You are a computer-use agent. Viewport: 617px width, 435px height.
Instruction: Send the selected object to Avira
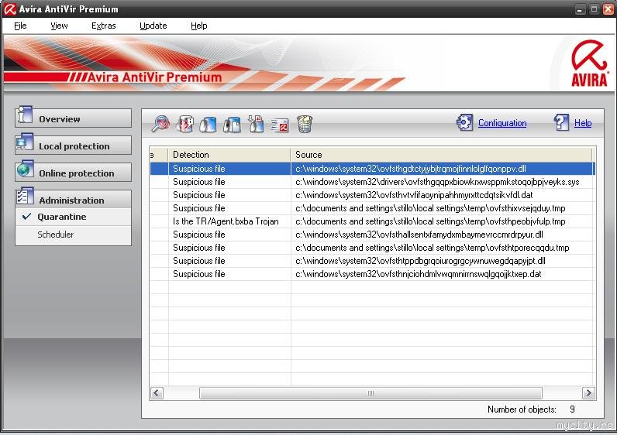[280, 125]
